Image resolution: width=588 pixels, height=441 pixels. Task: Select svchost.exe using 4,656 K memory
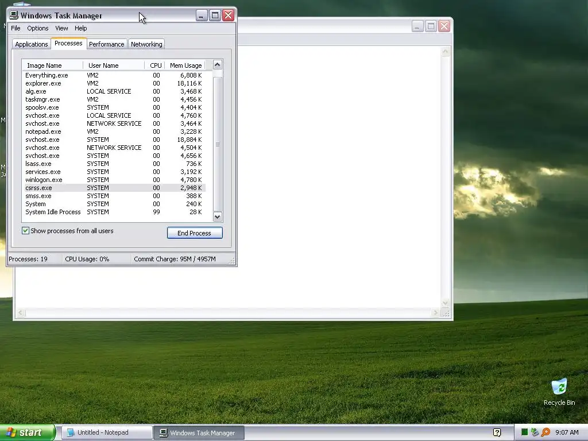(x=114, y=156)
